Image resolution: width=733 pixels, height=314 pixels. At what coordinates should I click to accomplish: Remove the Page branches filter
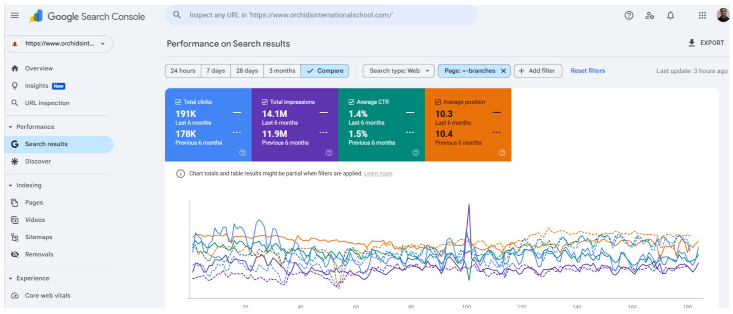point(503,71)
